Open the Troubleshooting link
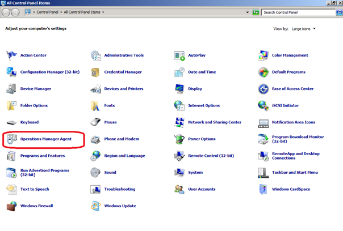Image resolution: width=343 pixels, height=231 pixels. tap(120, 189)
